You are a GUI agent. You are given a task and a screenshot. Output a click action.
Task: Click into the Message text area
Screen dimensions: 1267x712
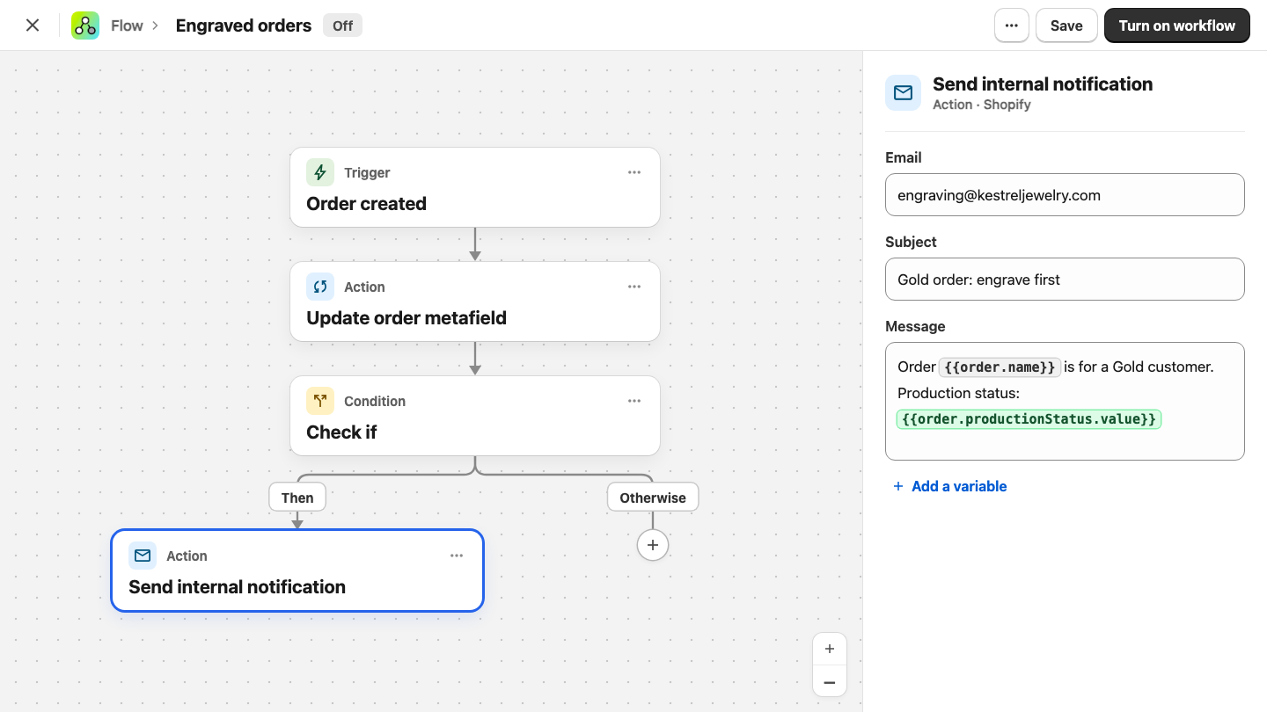[x=1065, y=401]
